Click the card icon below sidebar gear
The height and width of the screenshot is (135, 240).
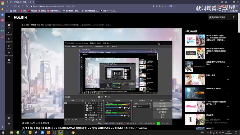[x=9, y=124]
